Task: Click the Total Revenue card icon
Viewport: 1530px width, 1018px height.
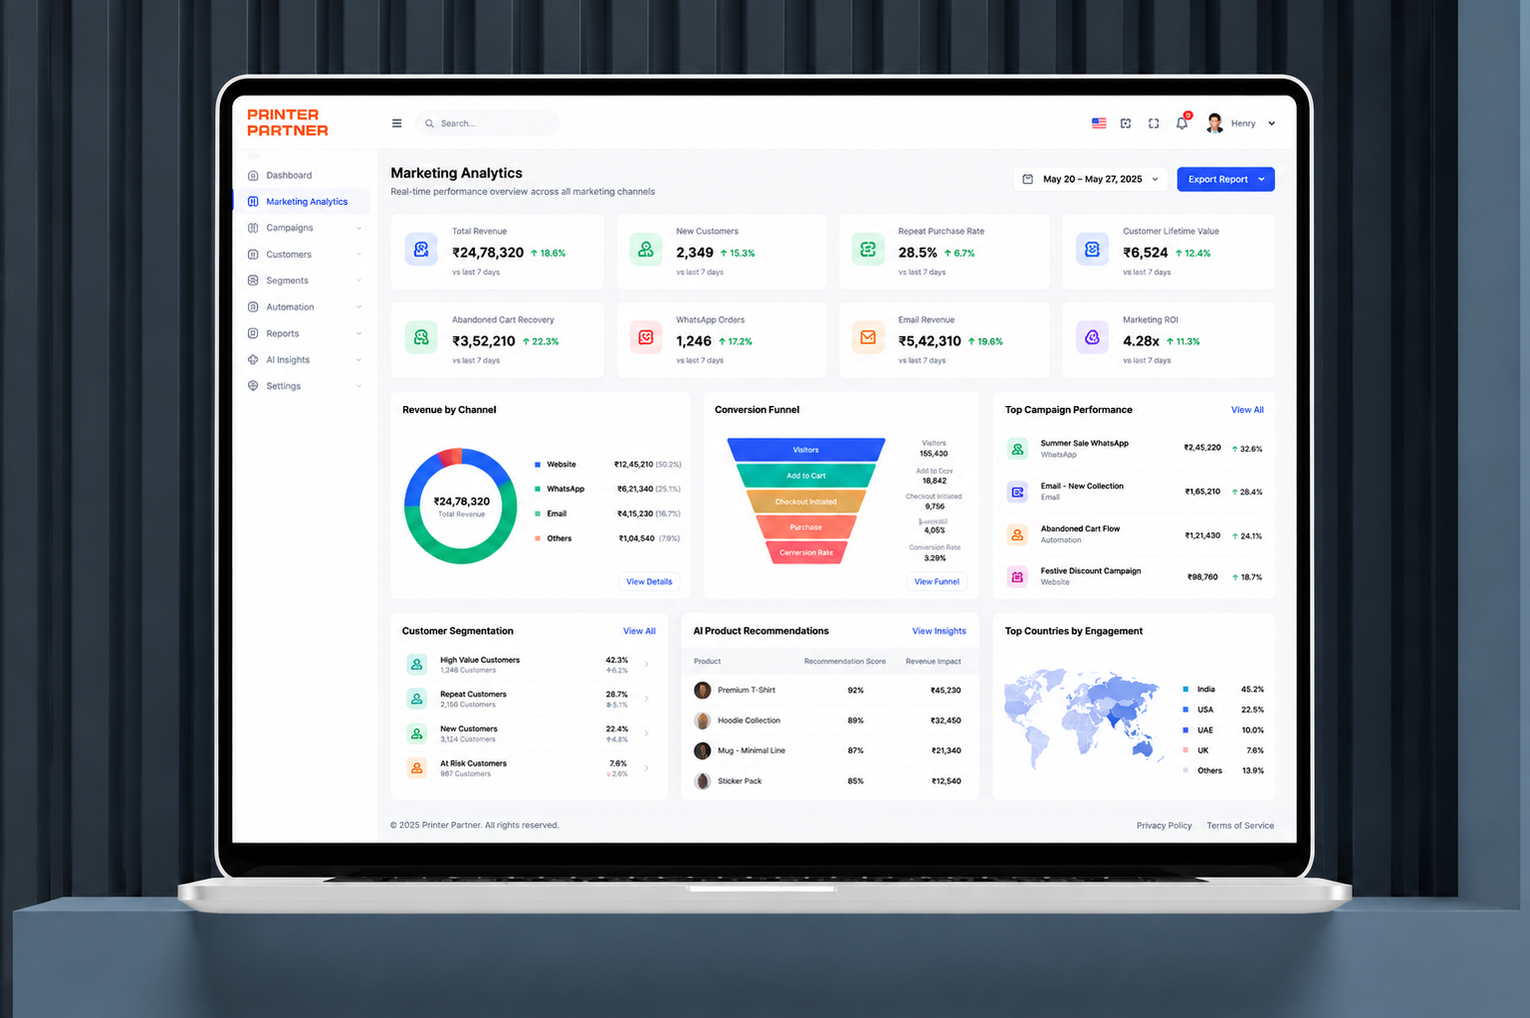Action: click(421, 250)
